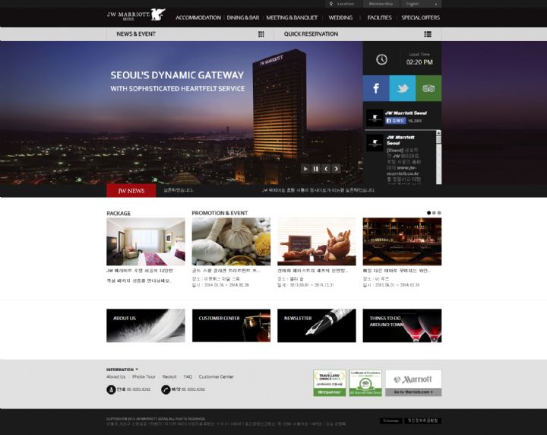Go to previous hero slide
Screen dimensions: 547x435
point(326,169)
